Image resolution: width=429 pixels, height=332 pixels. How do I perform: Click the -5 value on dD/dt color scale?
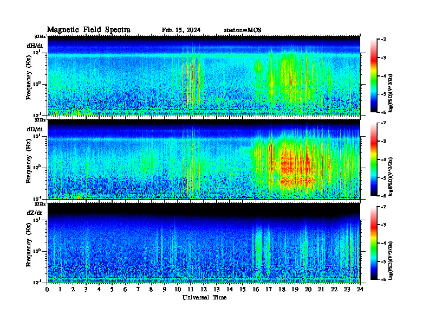click(x=383, y=178)
